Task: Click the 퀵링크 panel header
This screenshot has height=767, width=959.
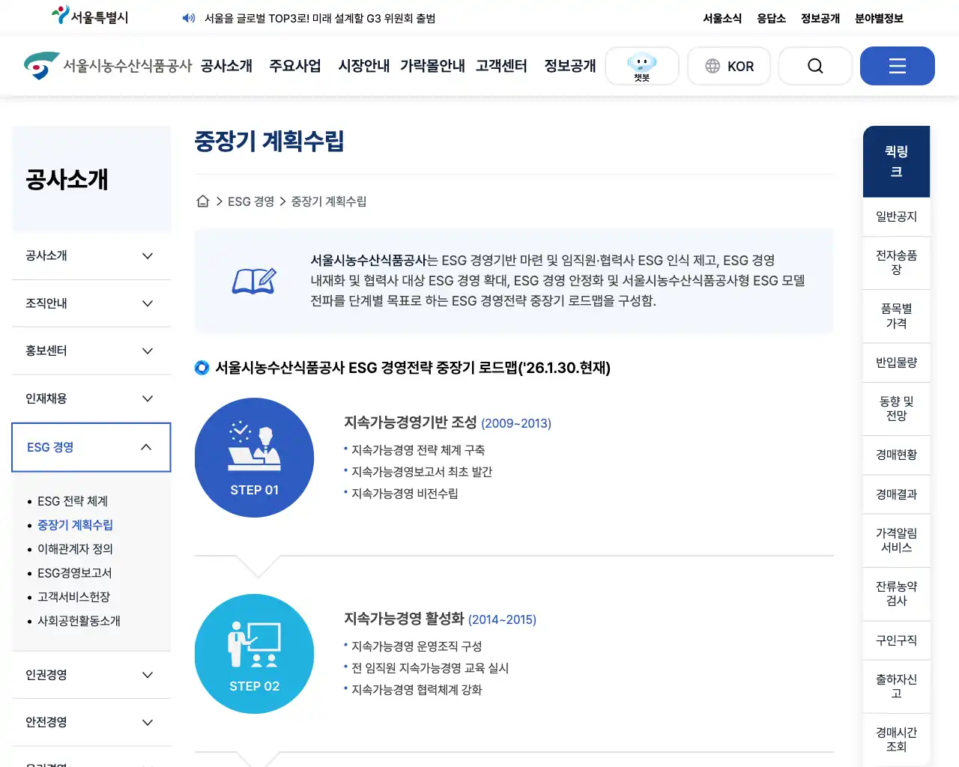Action: click(896, 162)
